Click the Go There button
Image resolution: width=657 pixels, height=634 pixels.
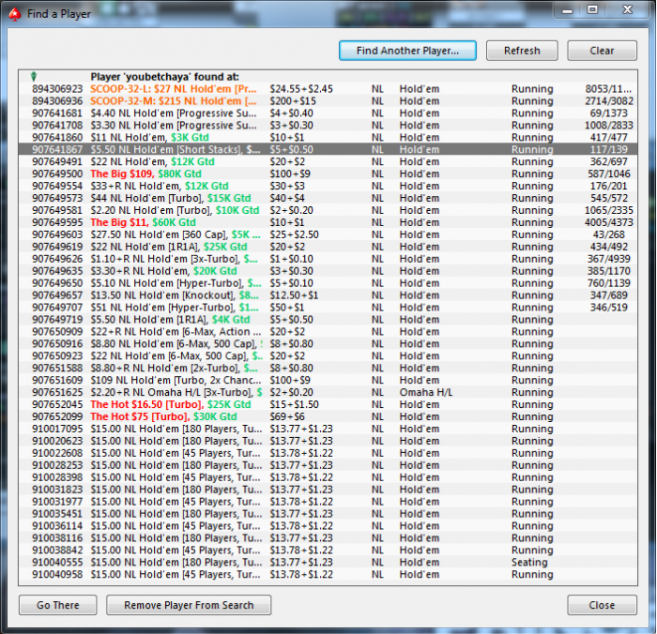[x=58, y=605]
